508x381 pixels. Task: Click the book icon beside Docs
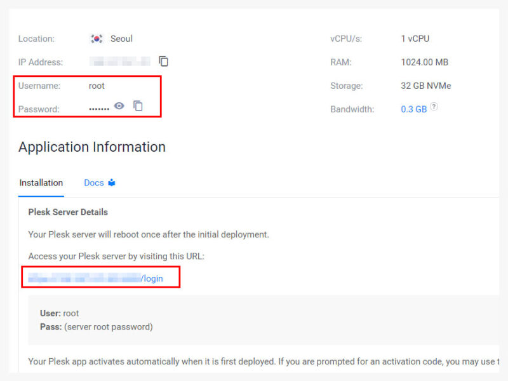click(x=112, y=183)
